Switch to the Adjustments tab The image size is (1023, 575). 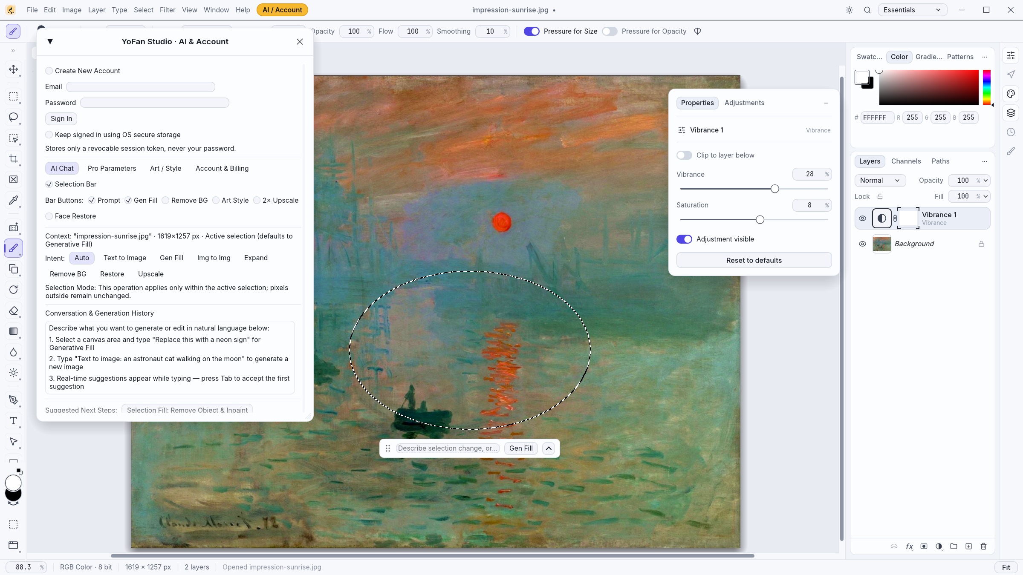(x=744, y=103)
